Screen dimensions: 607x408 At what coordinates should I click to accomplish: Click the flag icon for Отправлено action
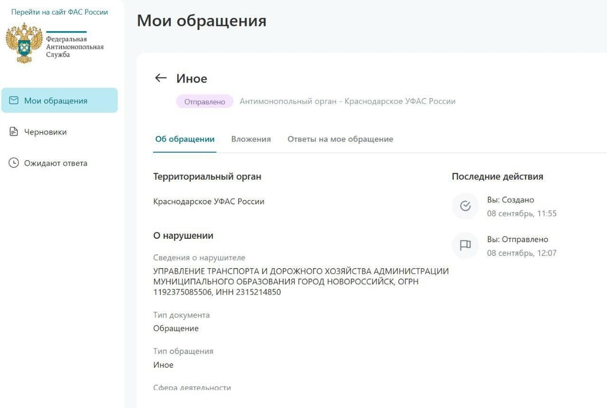point(465,245)
